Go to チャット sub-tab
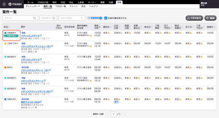Viewport: 219px width, 118px height. click(x=74, y=6)
